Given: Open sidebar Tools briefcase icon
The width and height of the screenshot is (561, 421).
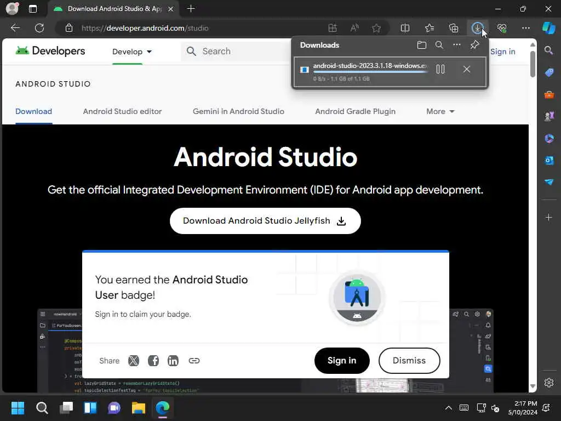Looking at the screenshot, I should [549, 94].
